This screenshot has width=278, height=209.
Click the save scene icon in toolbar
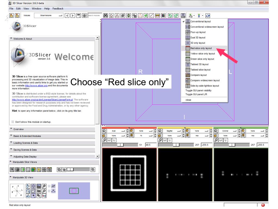pos(17,16)
